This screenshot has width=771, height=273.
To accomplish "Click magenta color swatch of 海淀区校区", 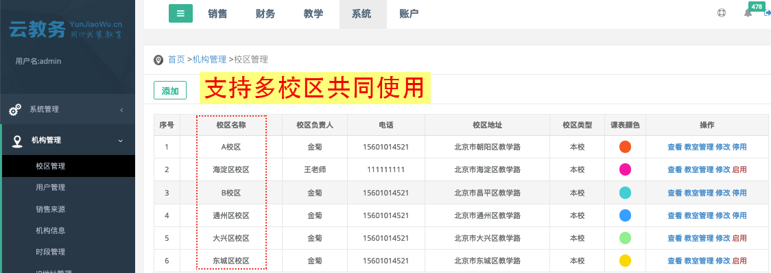I will 625,169.
